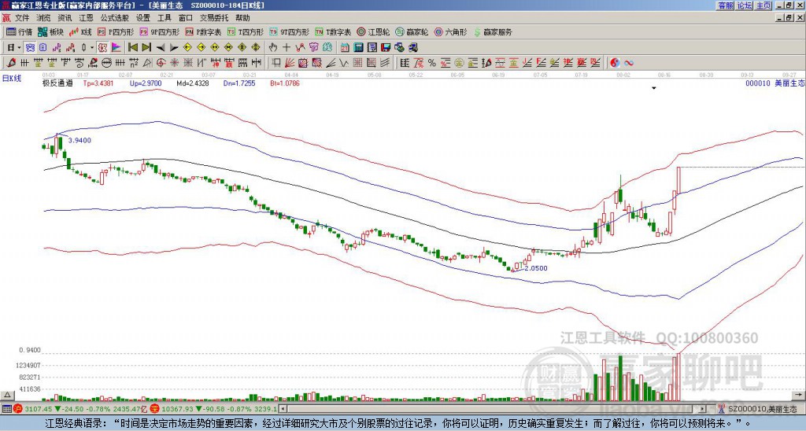This screenshot has width=806, height=431.
Task: Click the 000010 美丽生态 stock label
Action: point(775,83)
